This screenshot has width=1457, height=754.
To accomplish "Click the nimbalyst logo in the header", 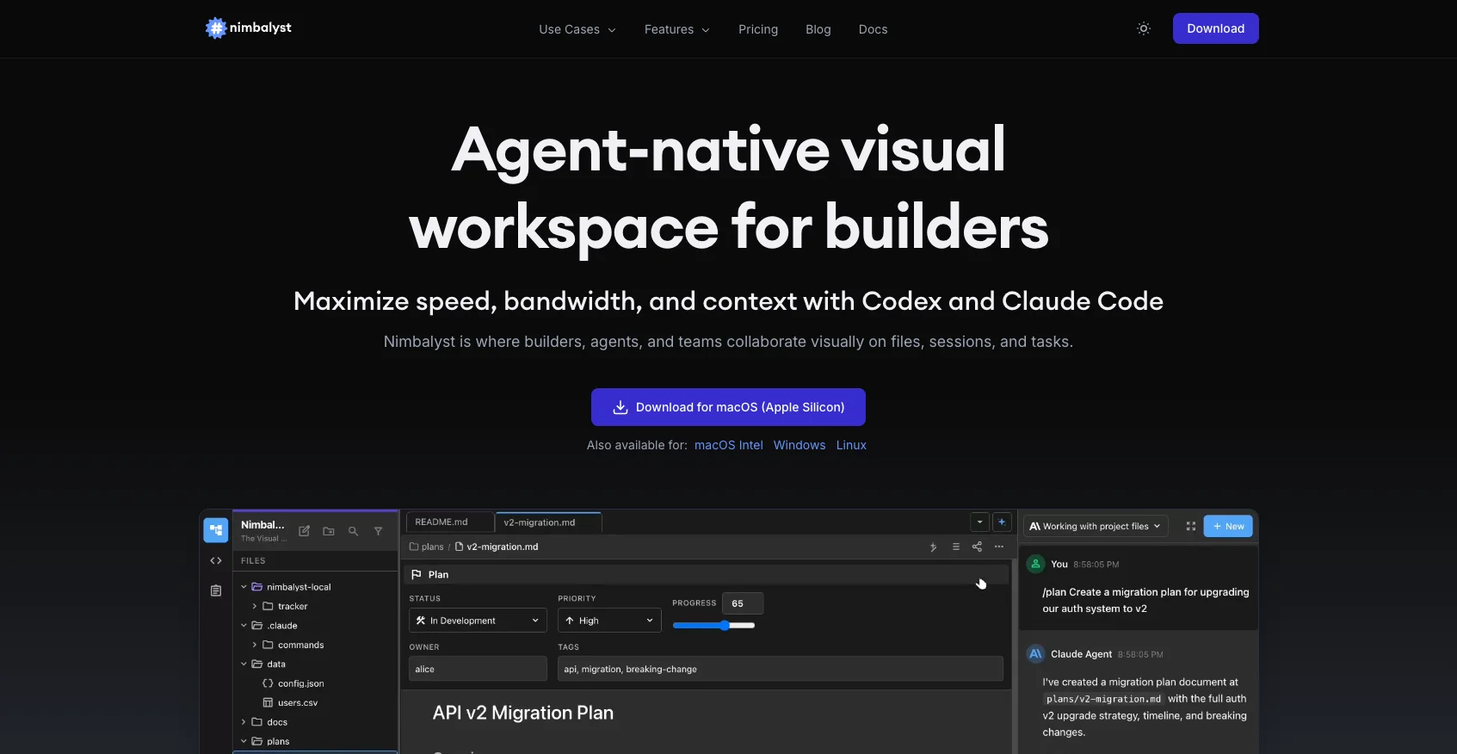I will click(248, 28).
